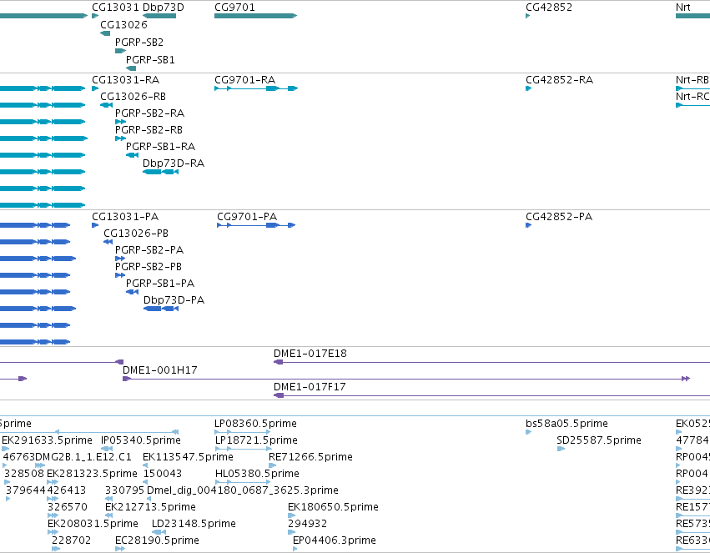The image size is (710, 553).
Task: Click the Dbp73D-RA label text
Action: [x=174, y=163]
